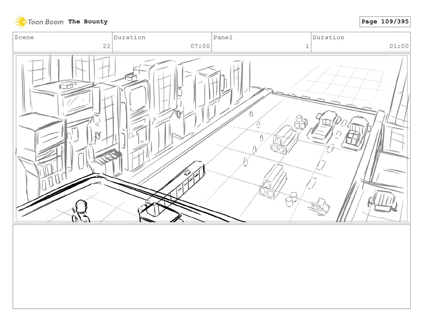424x328 pixels.
Task: Click the Duration label beside Scene
Action: coord(130,38)
